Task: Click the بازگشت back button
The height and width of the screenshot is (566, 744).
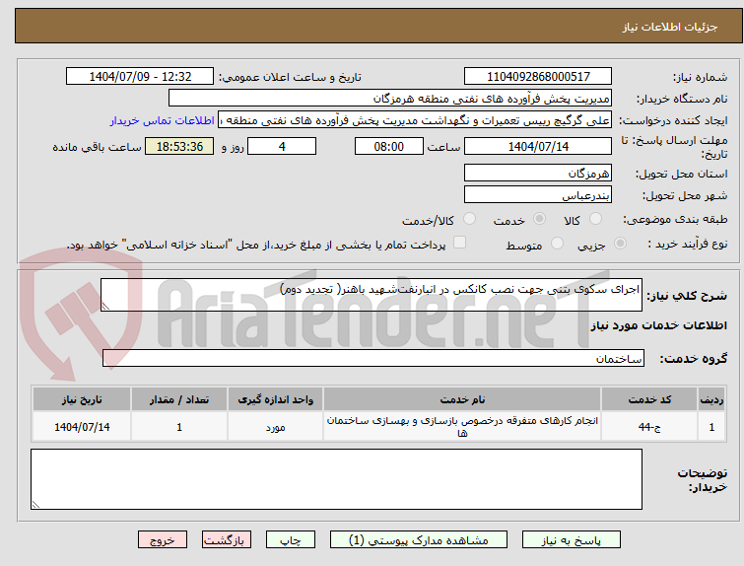Action: click(x=226, y=540)
